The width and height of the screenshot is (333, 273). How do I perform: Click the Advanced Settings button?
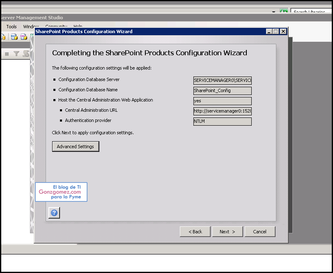click(x=76, y=147)
